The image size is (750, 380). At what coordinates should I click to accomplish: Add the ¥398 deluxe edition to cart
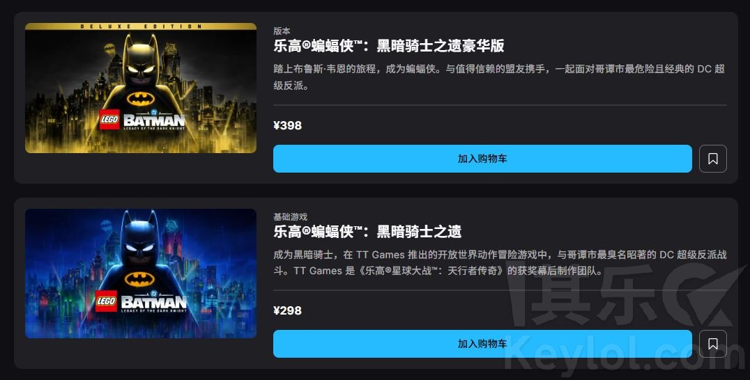[x=482, y=159]
